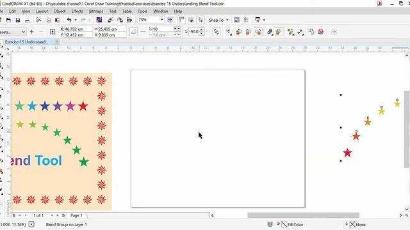The width and height of the screenshot is (410, 230).
Task: Open the Snap To dropdown
Action: tap(218, 20)
